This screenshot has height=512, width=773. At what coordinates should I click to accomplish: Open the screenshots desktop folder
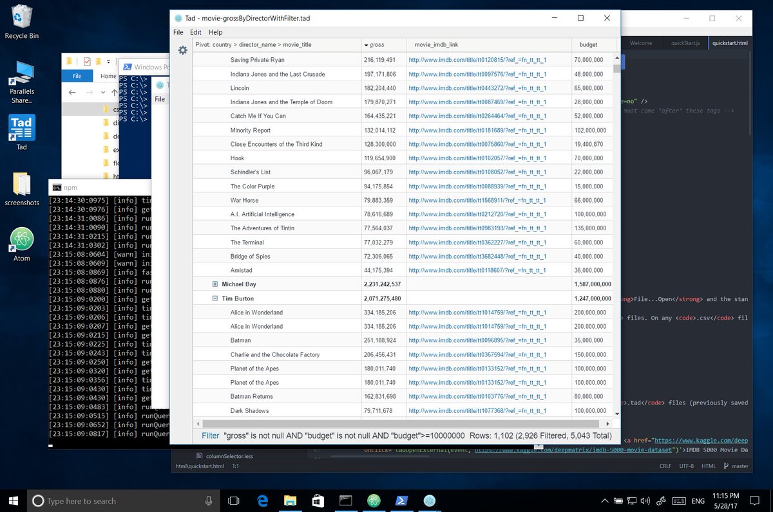(x=22, y=189)
